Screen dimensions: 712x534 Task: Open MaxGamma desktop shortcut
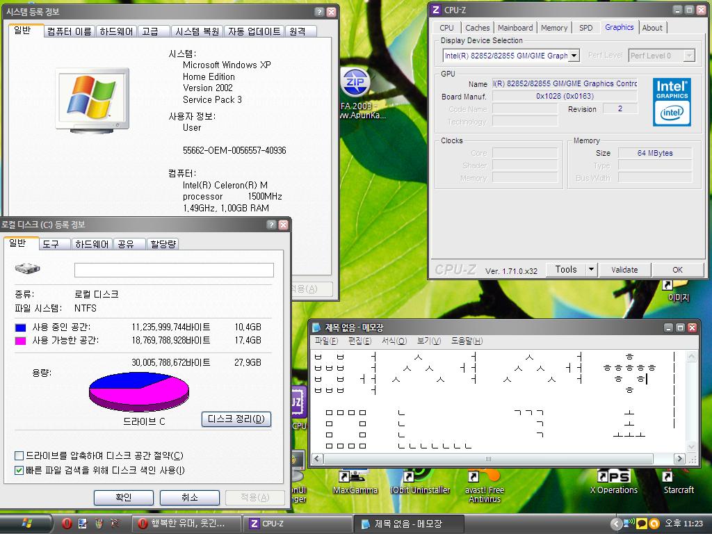(x=355, y=483)
